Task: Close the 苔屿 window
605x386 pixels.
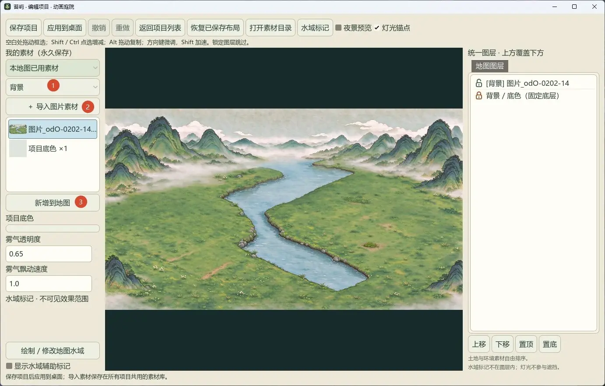Action: click(x=594, y=7)
